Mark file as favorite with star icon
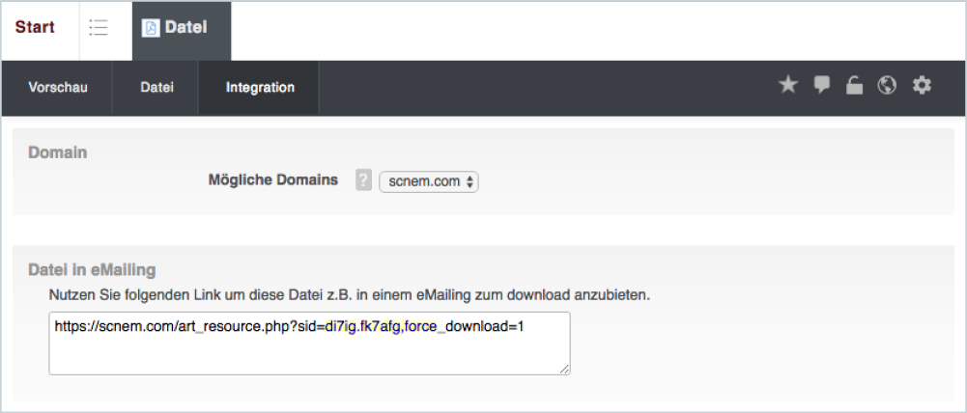The width and height of the screenshot is (967, 413). click(x=788, y=86)
